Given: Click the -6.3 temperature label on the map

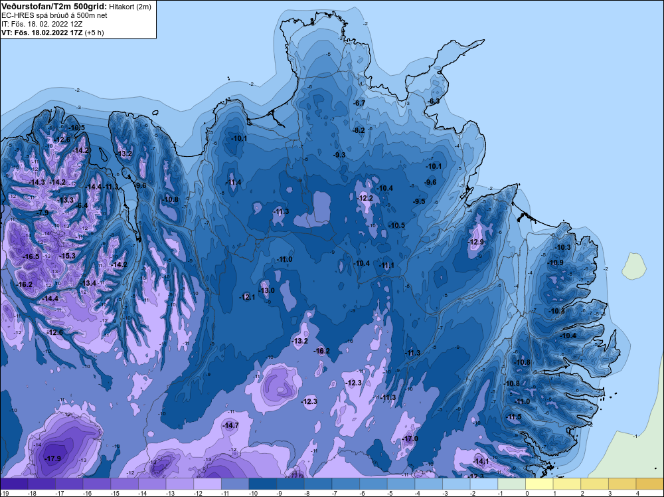Looking at the screenshot, I should click(x=433, y=101).
